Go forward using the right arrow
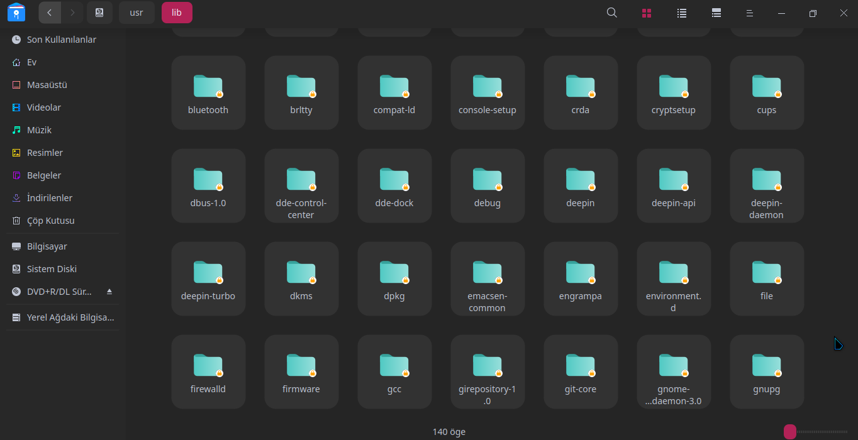This screenshot has width=858, height=440. click(x=72, y=13)
